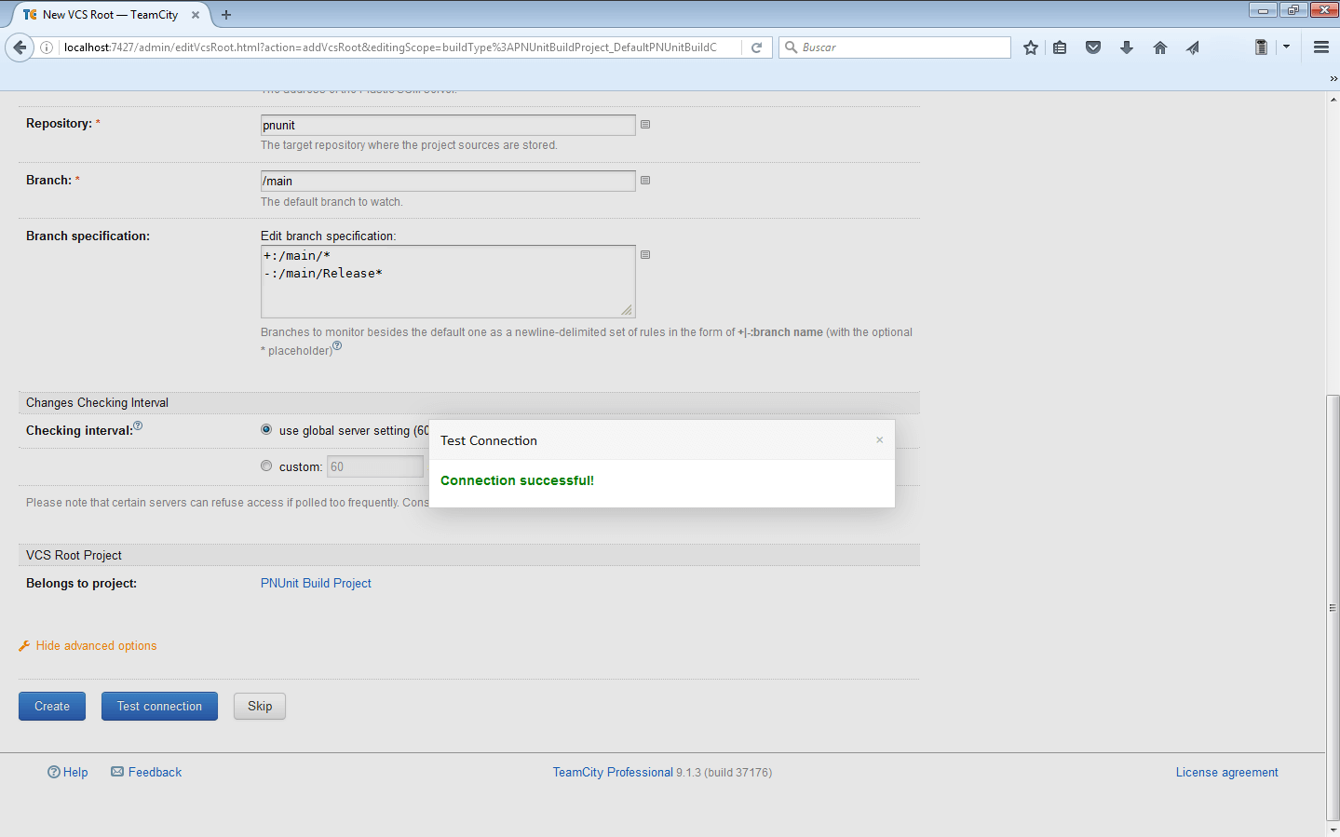Click parameter icon beside Branch field
This screenshot has width=1340, height=837.
click(645, 181)
